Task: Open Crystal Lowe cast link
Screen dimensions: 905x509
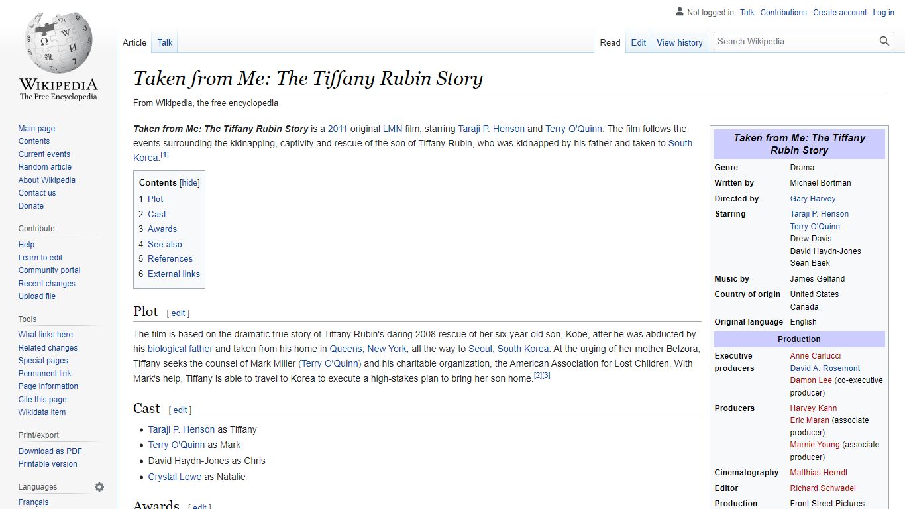Action: click(175, 477)
